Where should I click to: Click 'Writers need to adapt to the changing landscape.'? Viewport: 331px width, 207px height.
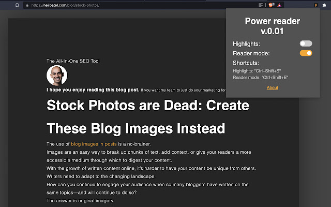point(101,176)
